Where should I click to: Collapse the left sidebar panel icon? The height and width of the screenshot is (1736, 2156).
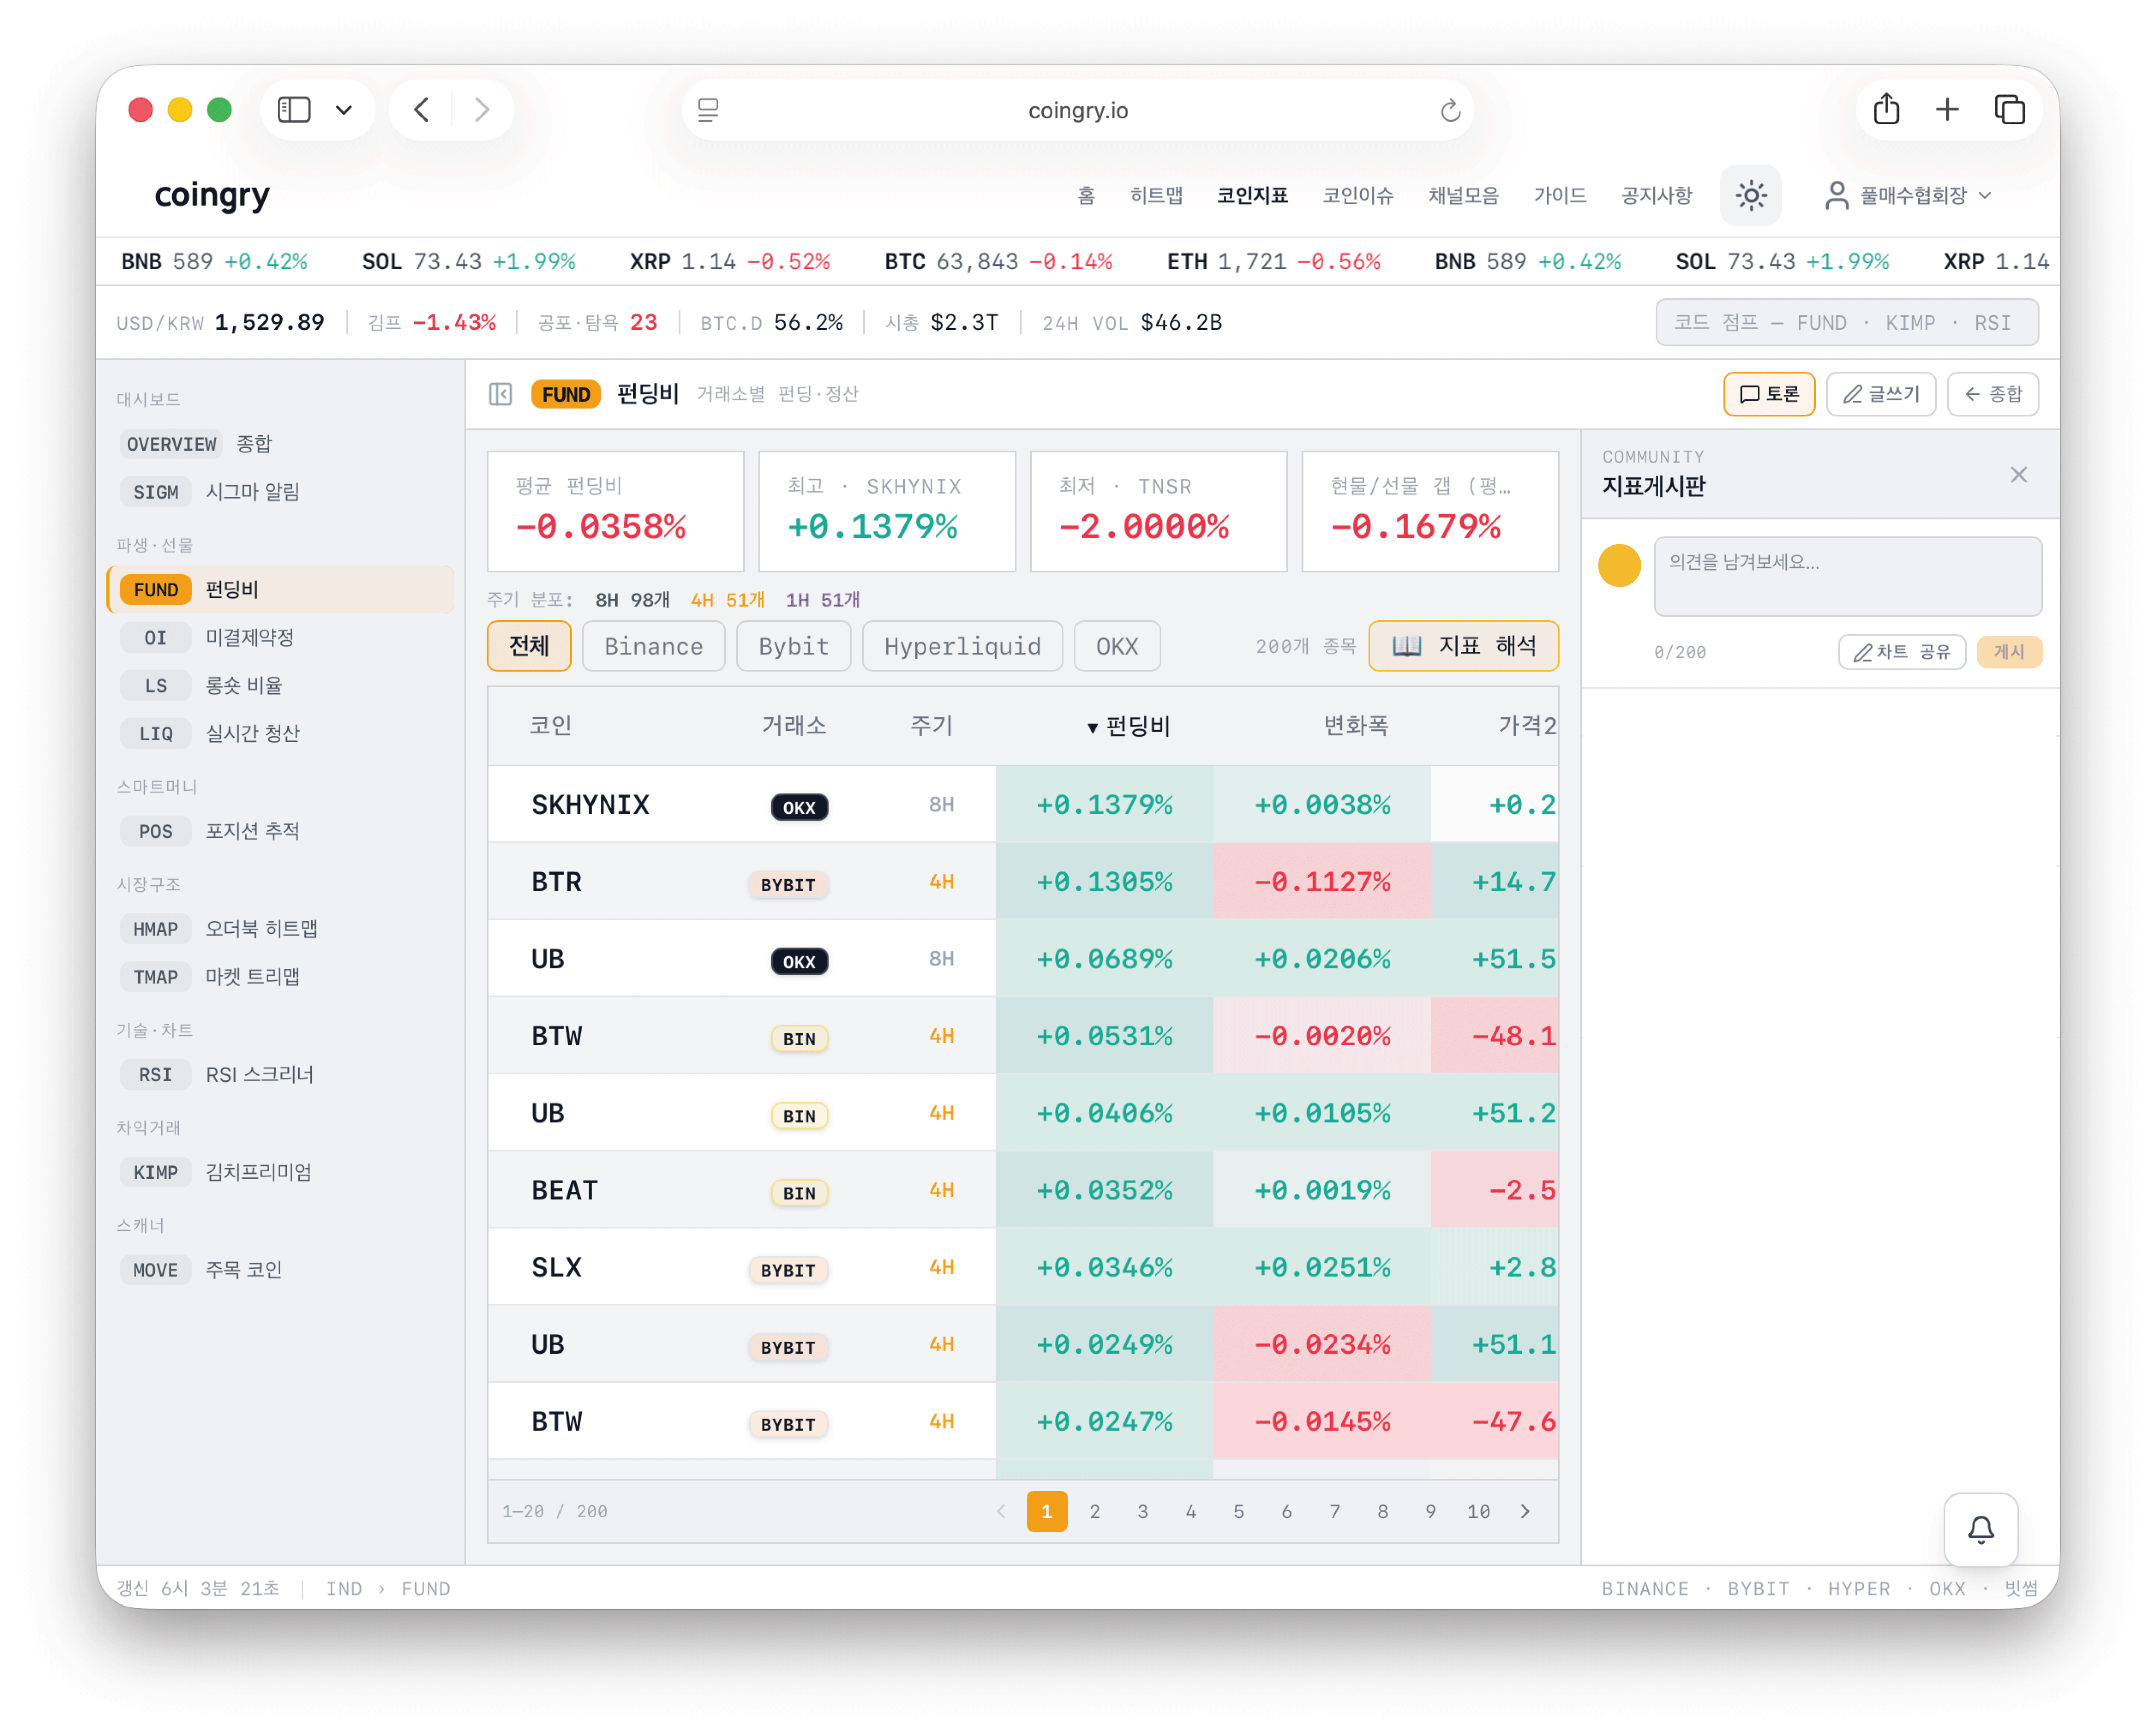pyautogui.click(x=500, y=394)
